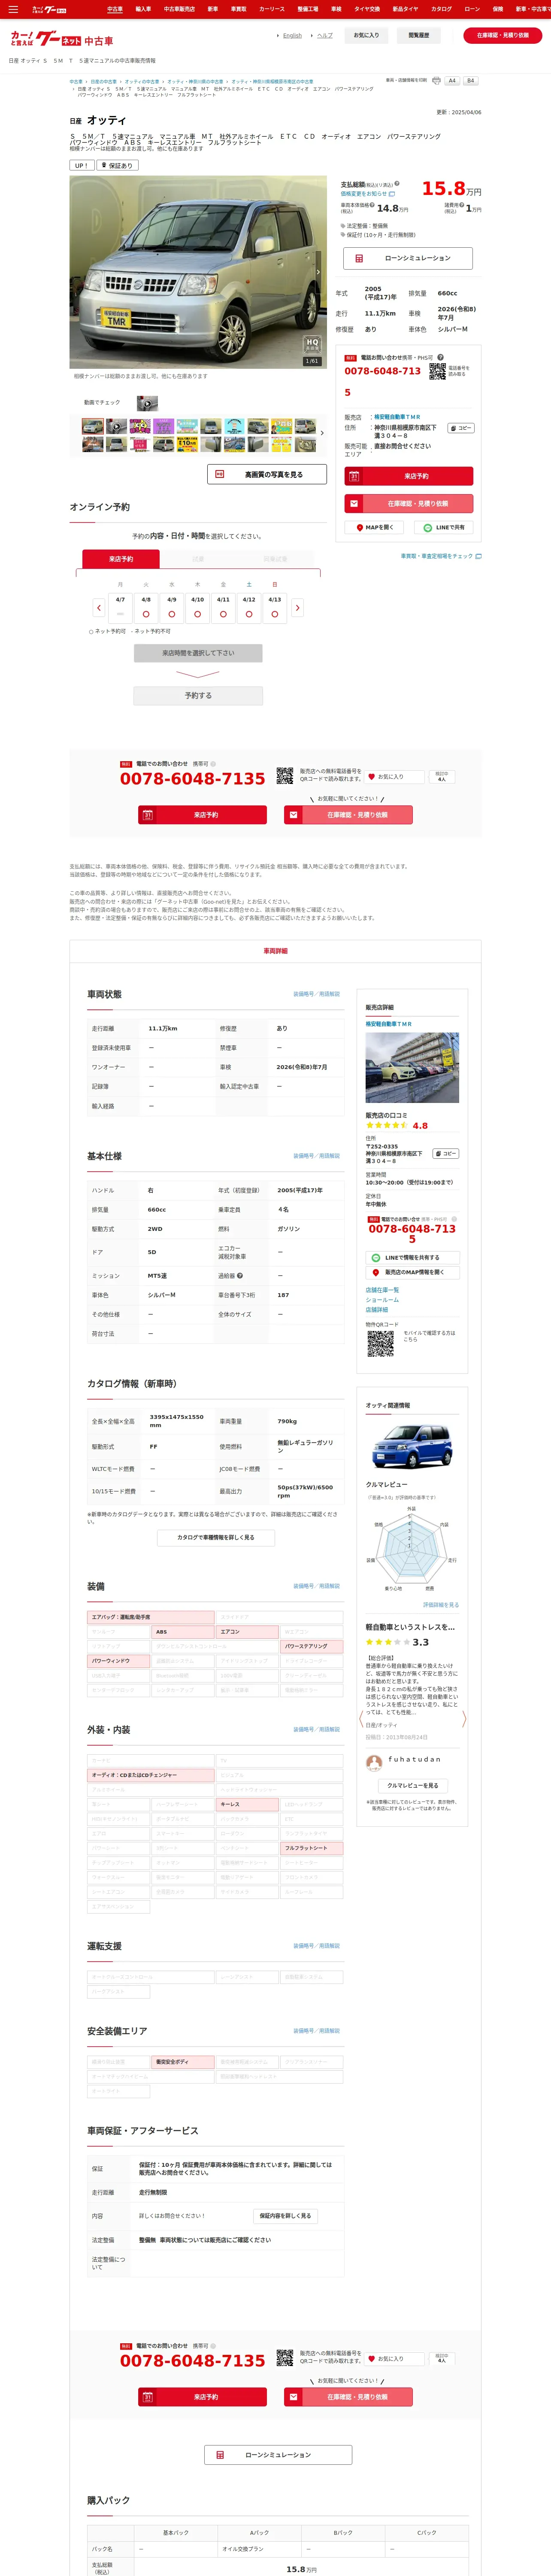Viewport: 551px width, 2576px height.
Task: Click 保証内容を詳しく見る button
Action: [285, 2215]
